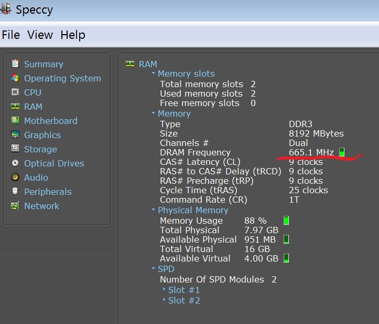The width and height of the screenshot is (379, 324).
Task: Open the View menu
Action: click(40, 35)
